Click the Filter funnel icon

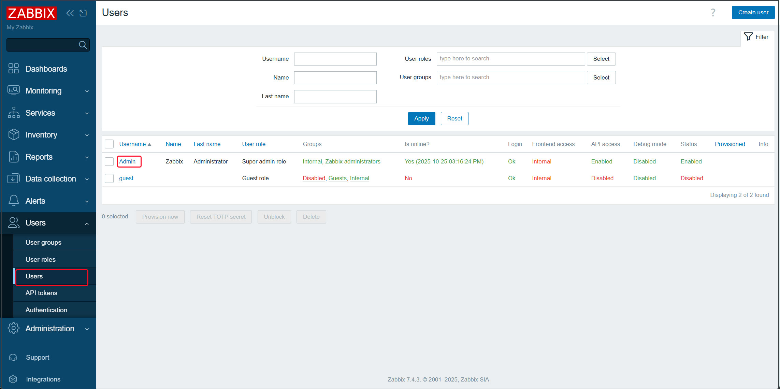pos(748,37)
